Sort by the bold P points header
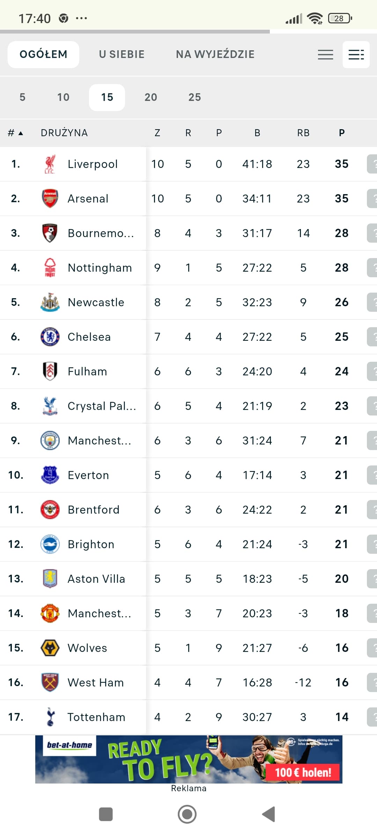 (342, 133)
